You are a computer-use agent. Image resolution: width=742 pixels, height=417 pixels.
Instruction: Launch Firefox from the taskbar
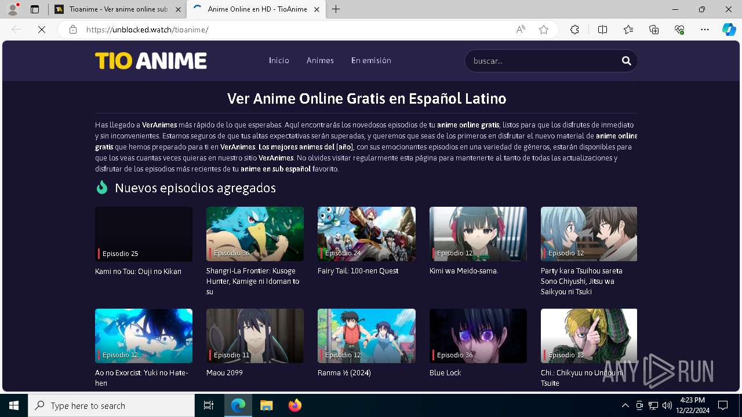(294, 405)
